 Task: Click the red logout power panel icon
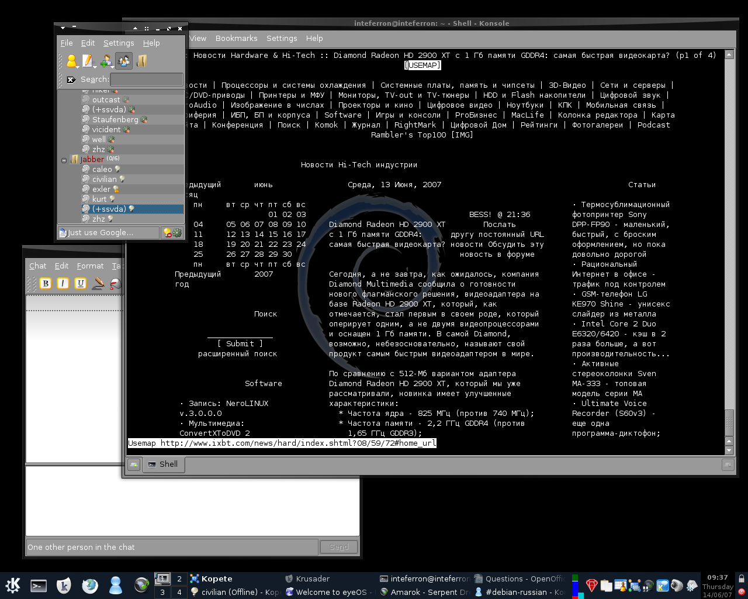[x=742, y=592]
